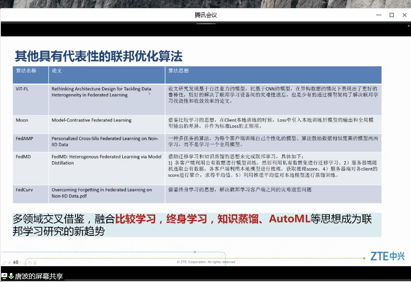Click the orange dot indicator at top-right
411x282 pixels.
pos(408,26)
